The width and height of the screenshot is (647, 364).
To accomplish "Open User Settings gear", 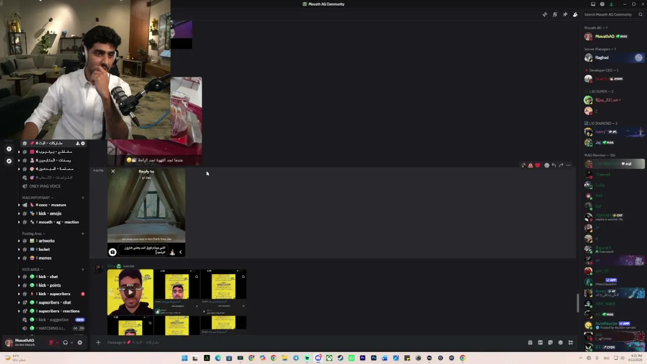I will (x=79, y=342).
